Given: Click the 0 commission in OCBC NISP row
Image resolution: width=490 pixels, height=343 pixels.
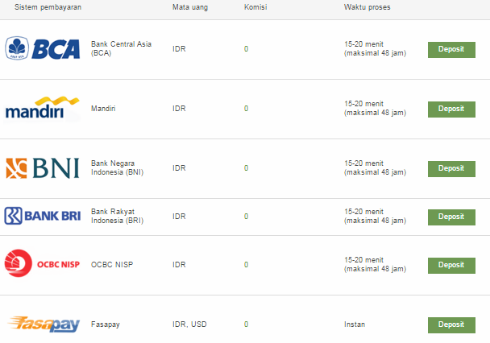Looking at the screenshot, I should (247, 265).
